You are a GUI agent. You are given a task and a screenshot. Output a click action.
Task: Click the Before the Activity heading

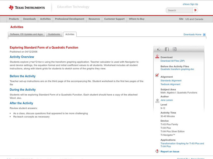pyautogui.click(x=23, y=76)
